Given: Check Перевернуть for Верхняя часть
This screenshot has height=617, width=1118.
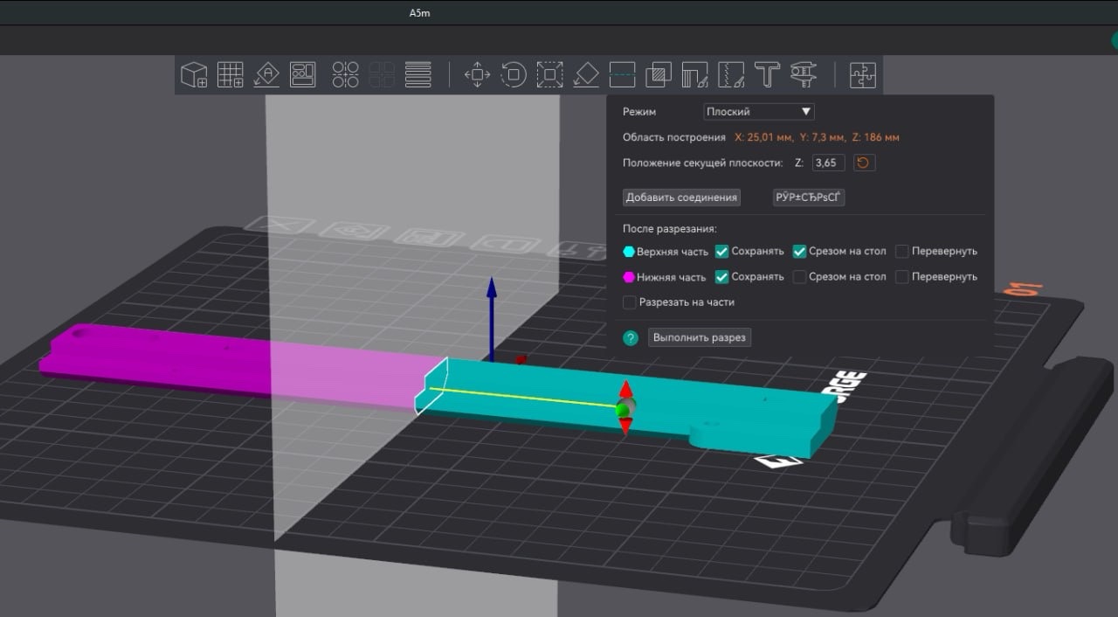Looking at the screenshot, I should (x=902, y=252).
